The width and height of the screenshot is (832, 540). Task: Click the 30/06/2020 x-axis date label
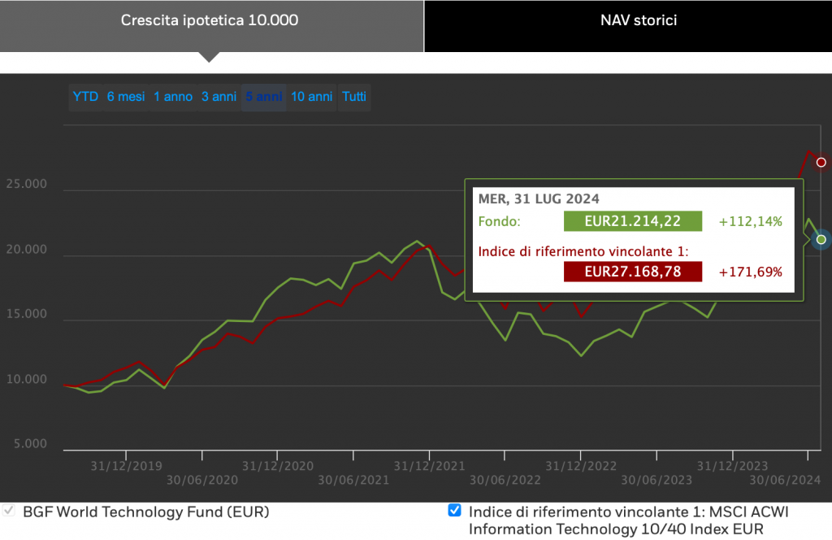202,480
